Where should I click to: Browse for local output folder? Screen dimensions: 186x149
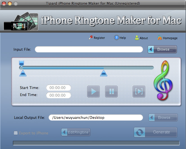163,117
